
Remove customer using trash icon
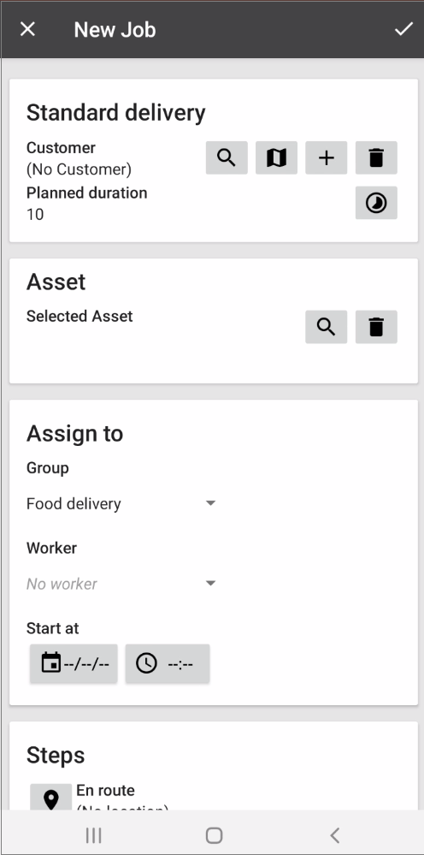376,157
